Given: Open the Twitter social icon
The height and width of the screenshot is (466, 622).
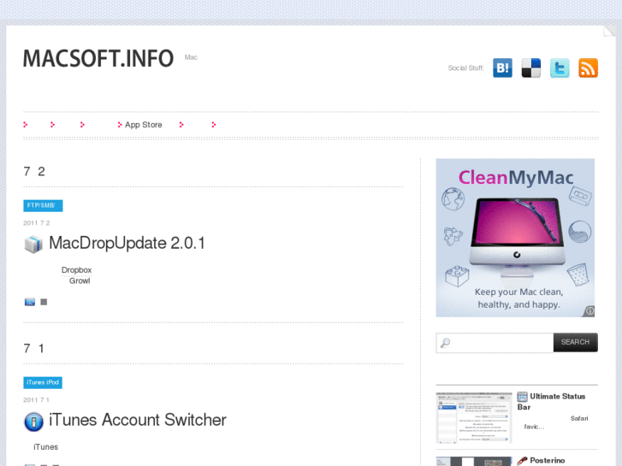Looking at the screenshot, I should [x=560, y=68].
